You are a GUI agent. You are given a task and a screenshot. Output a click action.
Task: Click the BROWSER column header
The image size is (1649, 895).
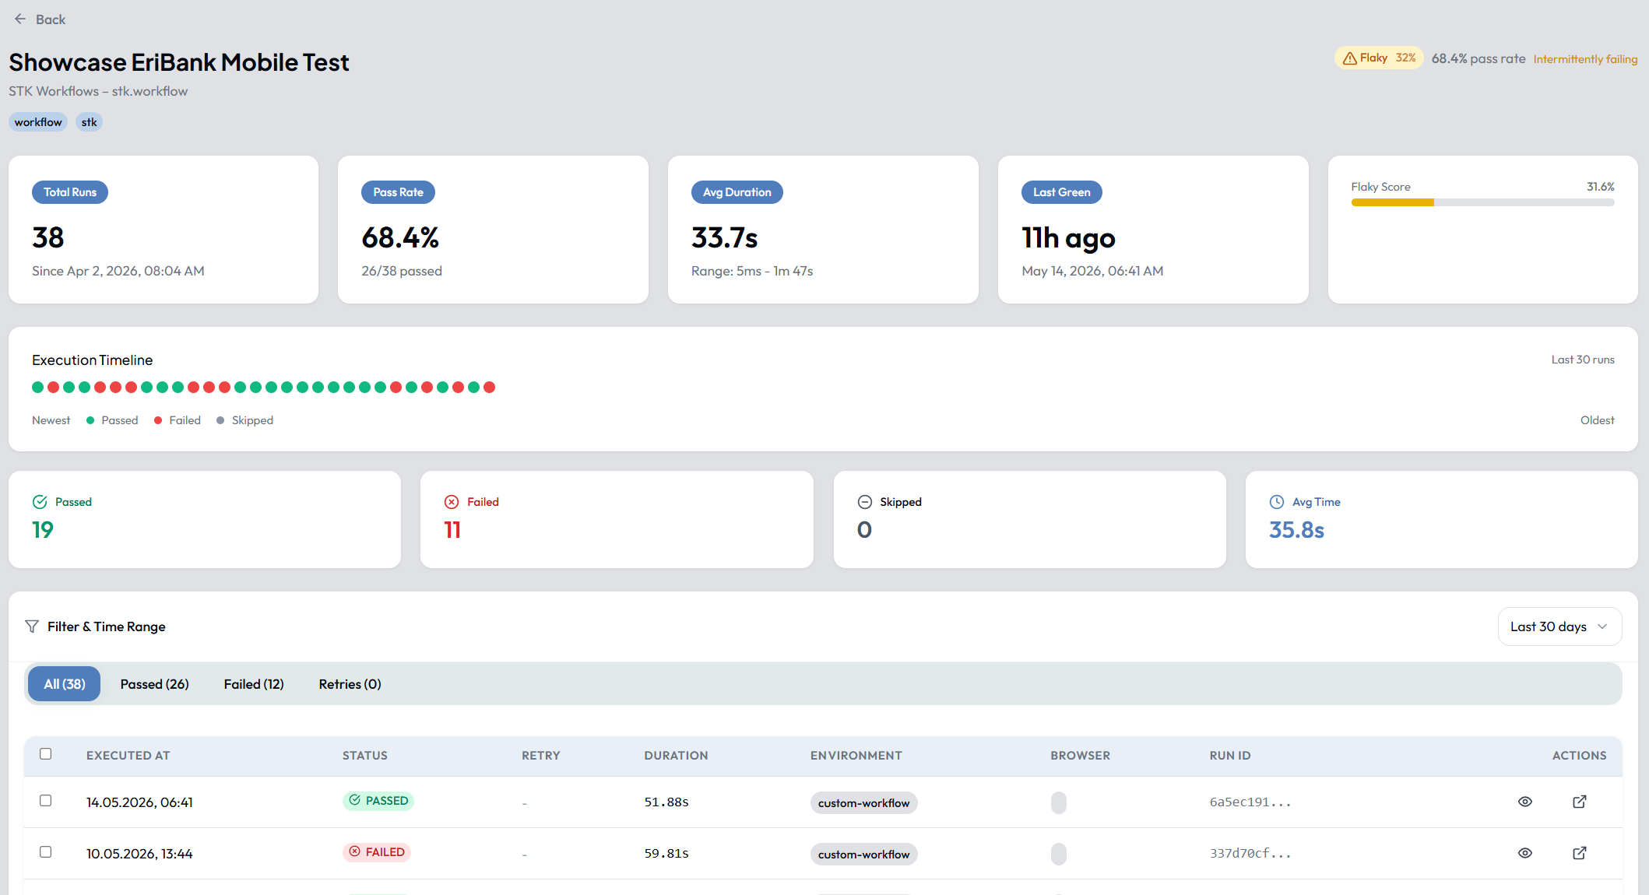(1081, 756)
